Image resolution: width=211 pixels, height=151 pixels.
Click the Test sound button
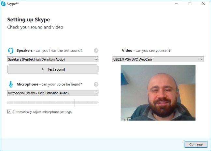[53, 69]
